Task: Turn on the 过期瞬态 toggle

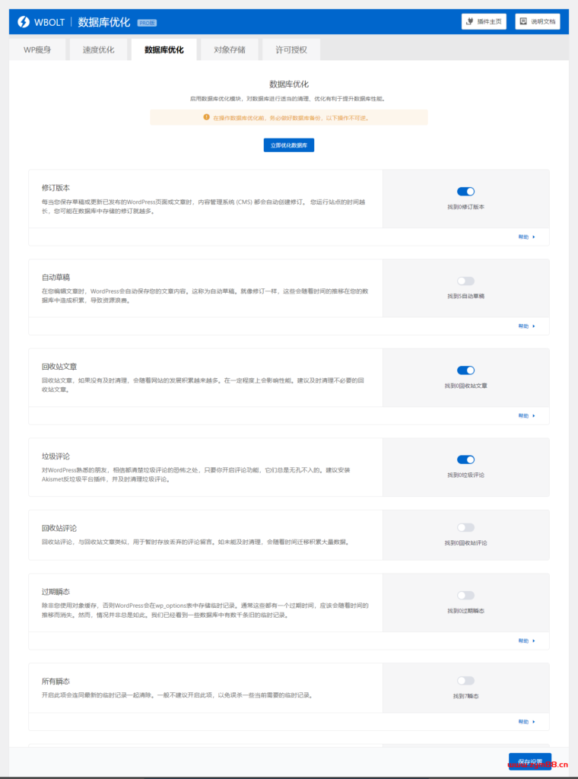Action: pyautogui.click(x=465, y=595)
